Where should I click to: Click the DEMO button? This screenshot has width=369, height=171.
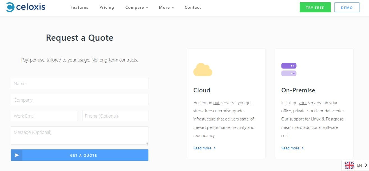point(347,7)
